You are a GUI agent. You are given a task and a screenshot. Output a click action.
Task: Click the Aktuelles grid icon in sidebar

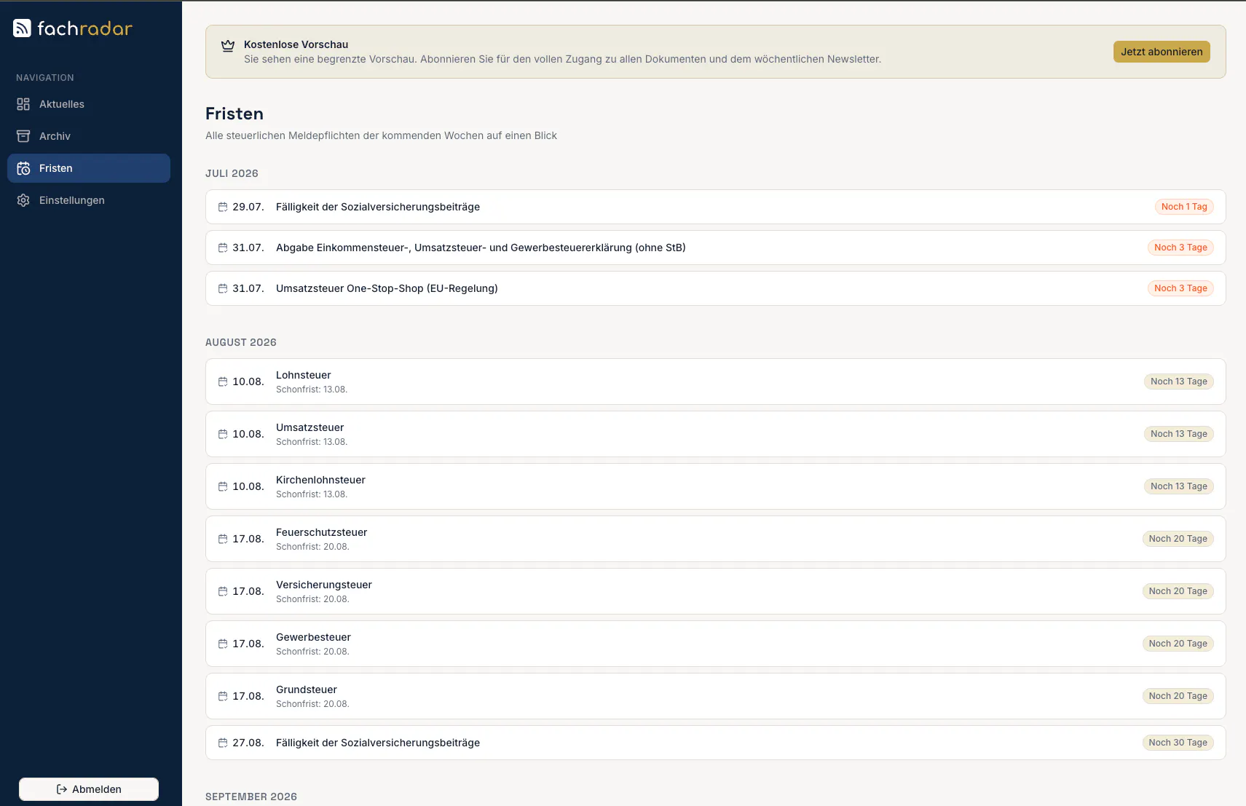click(23, 104)
